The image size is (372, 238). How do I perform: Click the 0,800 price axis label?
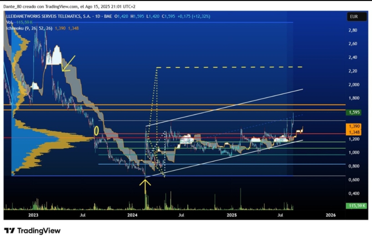coord(354,166)
